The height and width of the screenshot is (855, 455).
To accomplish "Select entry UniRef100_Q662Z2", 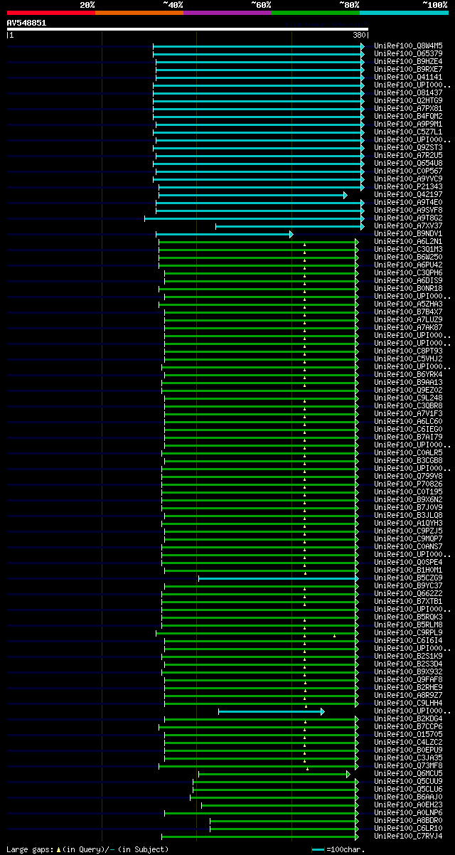I will click(x=409, y=593).
